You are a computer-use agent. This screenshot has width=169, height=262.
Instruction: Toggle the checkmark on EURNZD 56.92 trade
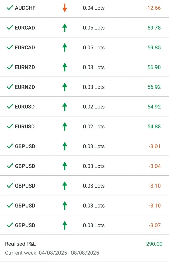point(10,87)
